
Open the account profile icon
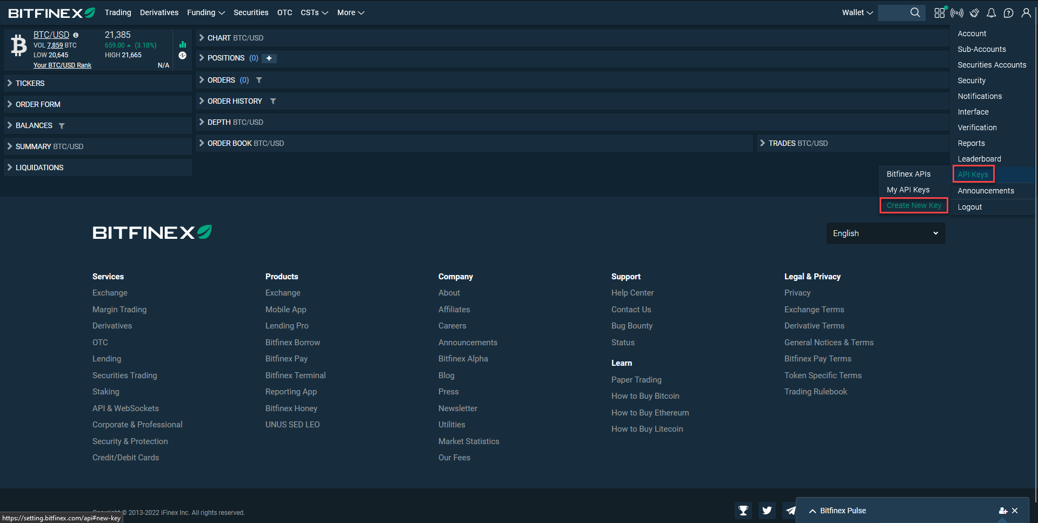click(1026, 12)
